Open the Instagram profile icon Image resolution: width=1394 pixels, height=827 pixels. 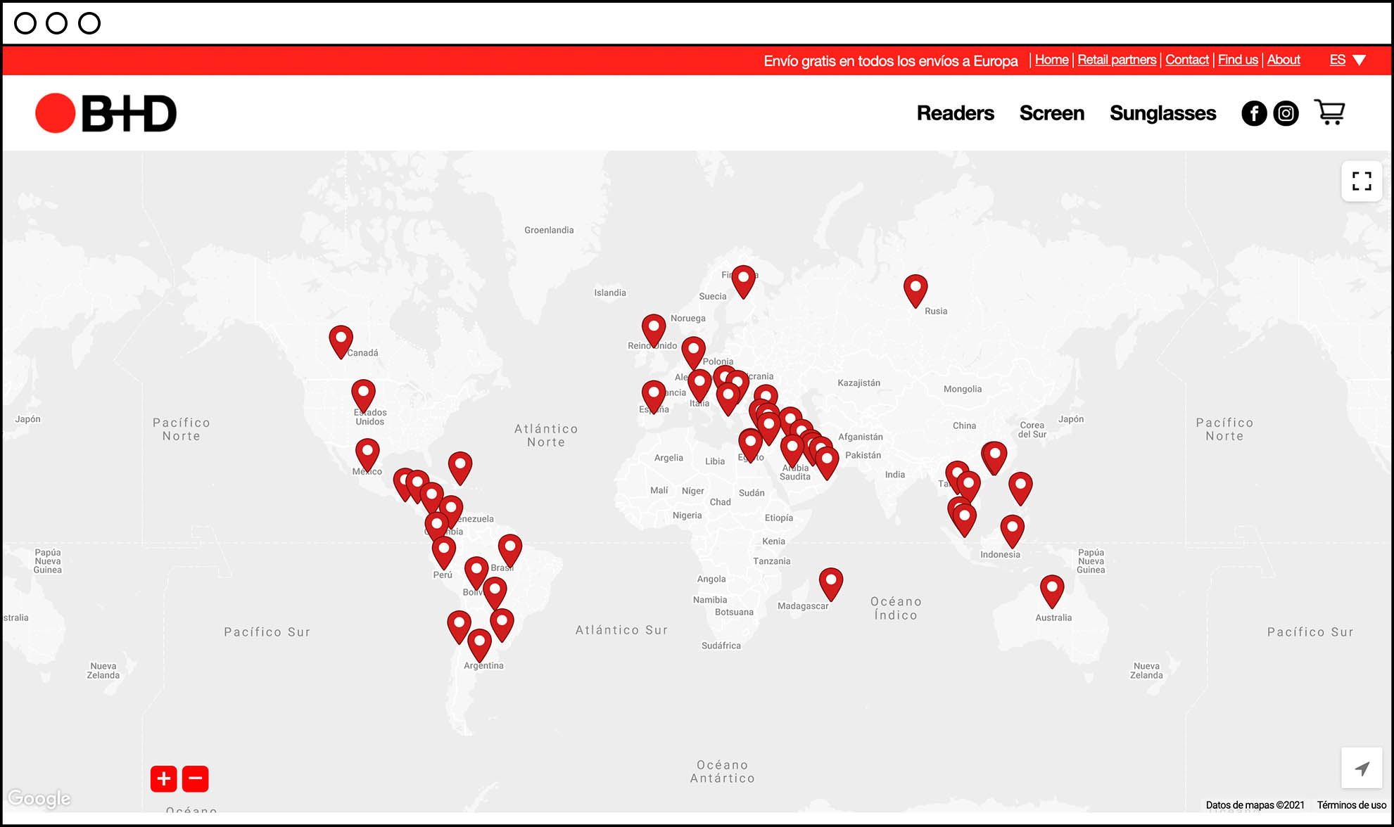(1286, 113)
